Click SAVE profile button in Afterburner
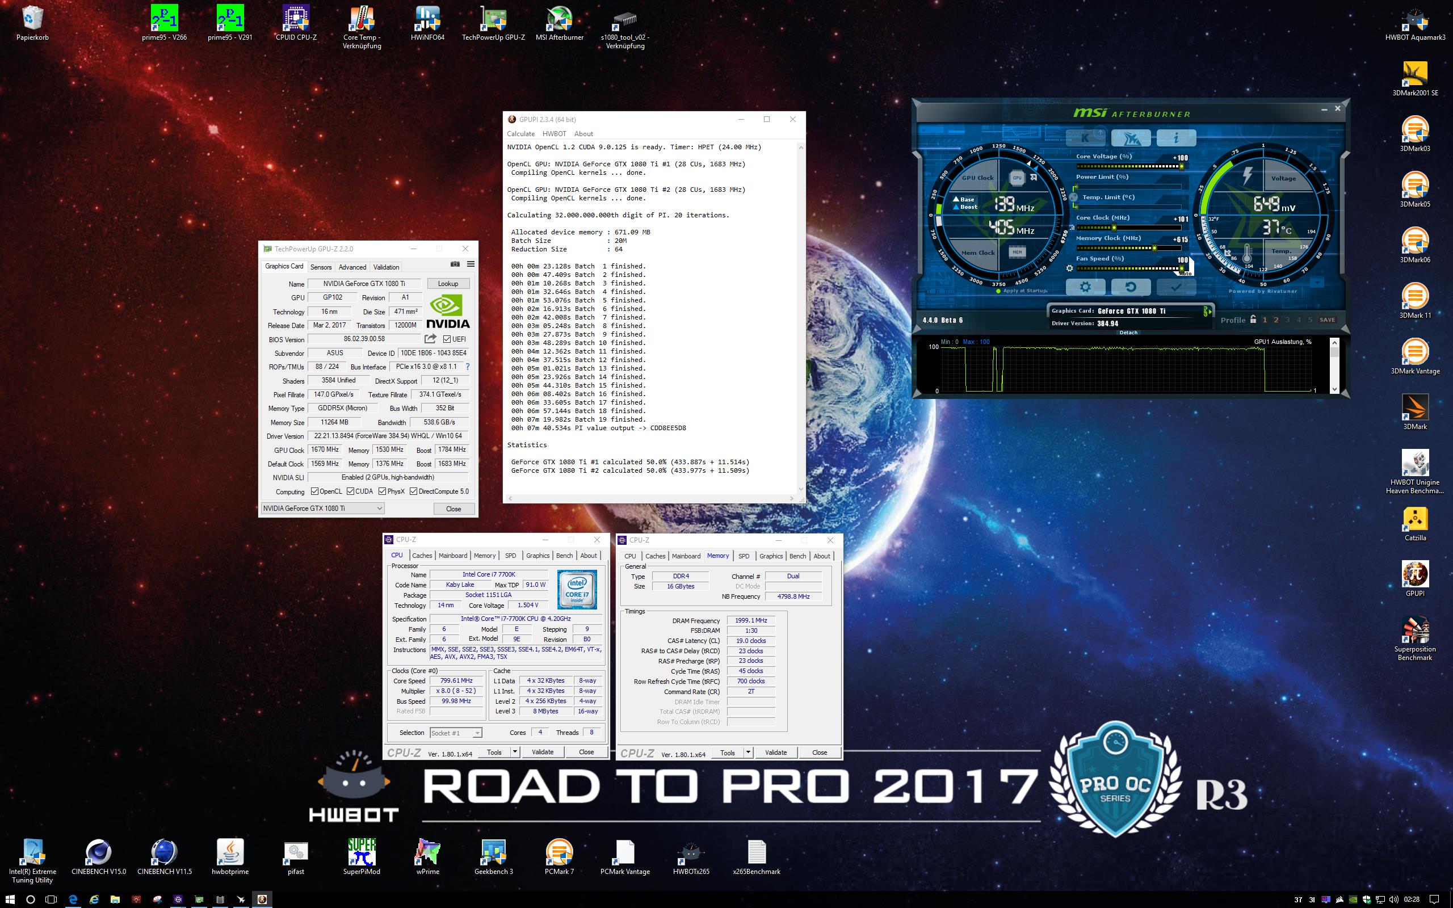 point(1328,320)
